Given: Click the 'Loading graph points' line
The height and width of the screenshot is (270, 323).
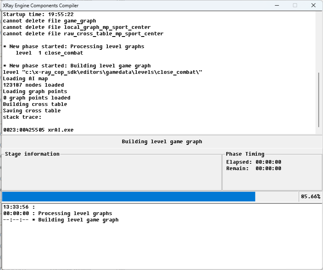Looking at the screenshot, I should [x=35, y=91].
